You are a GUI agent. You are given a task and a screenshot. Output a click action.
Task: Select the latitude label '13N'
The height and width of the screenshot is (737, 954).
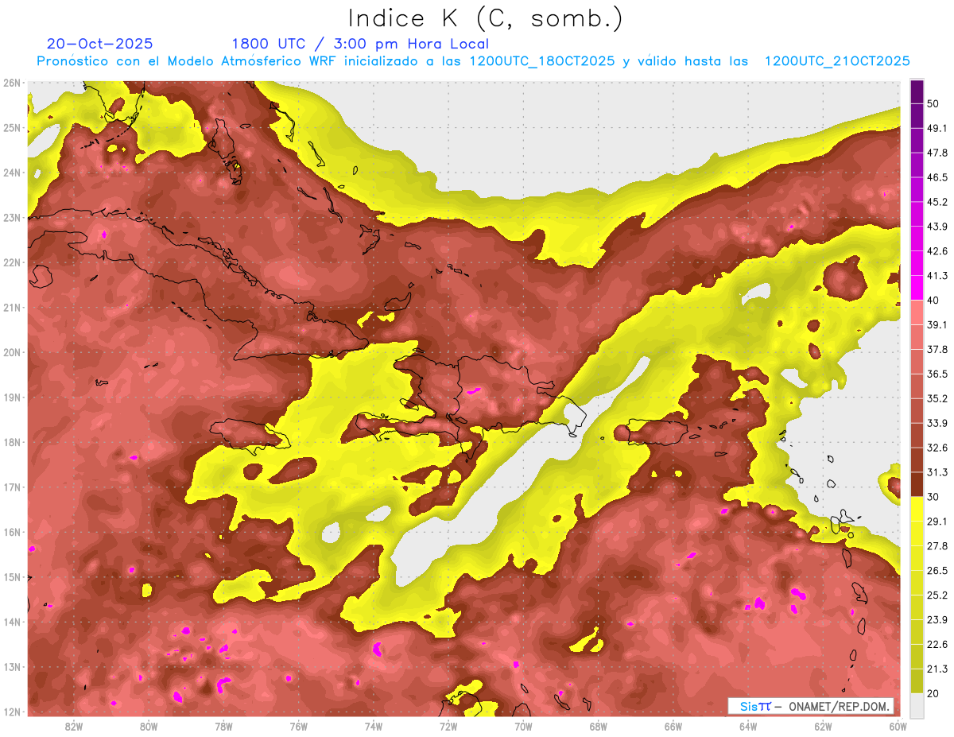click(x=11, y=667)
